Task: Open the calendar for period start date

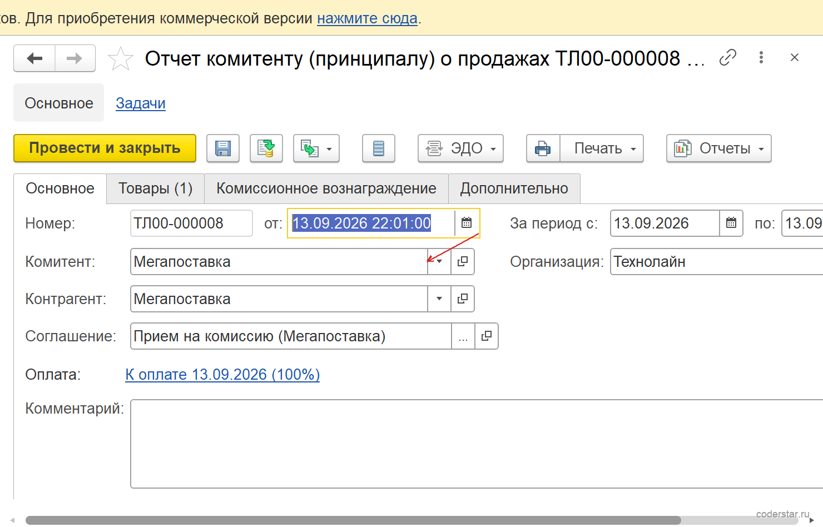Action: pos(731,223)
